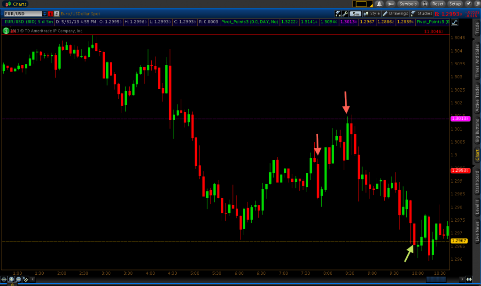Click the red number 1 link indicator
Image resolution: width=481 pixels, height=286 pixels.
51,14
